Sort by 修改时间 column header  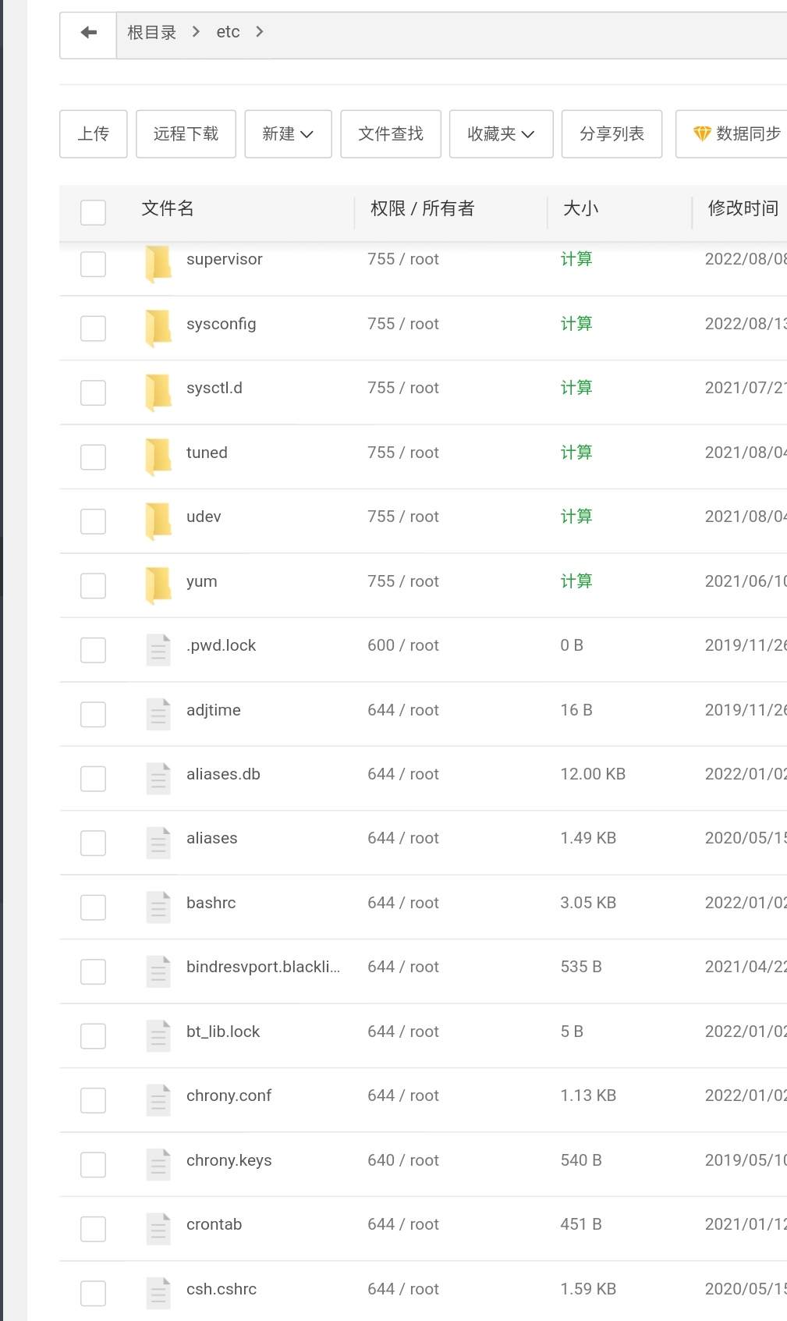(743, 208)
